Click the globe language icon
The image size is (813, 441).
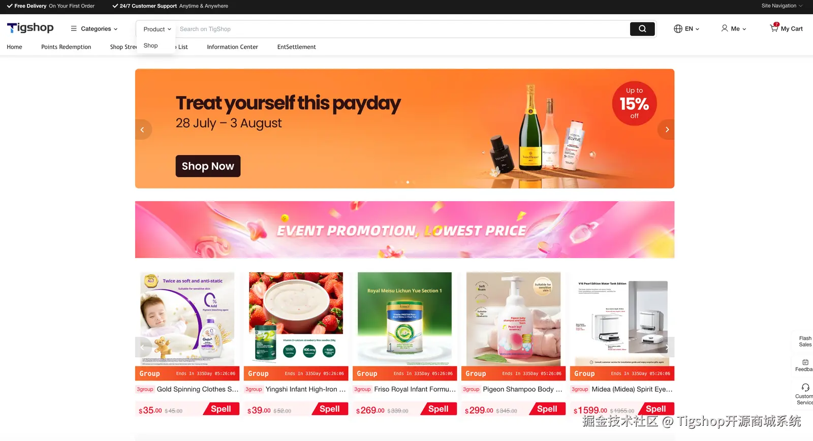coord(678,29)
